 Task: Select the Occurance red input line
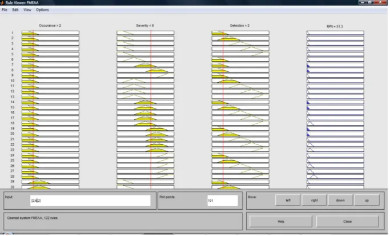pos(33,109)
